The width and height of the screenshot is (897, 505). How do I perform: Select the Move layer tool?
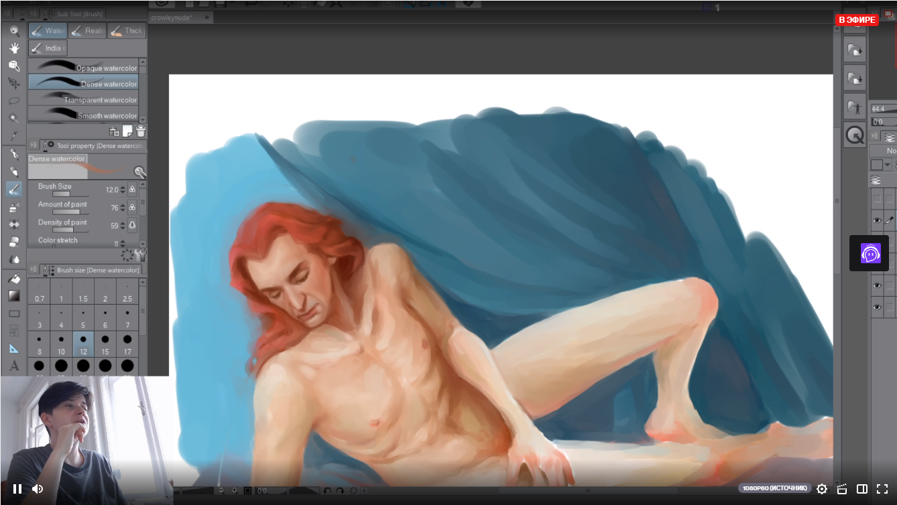(x=14, y=83)
